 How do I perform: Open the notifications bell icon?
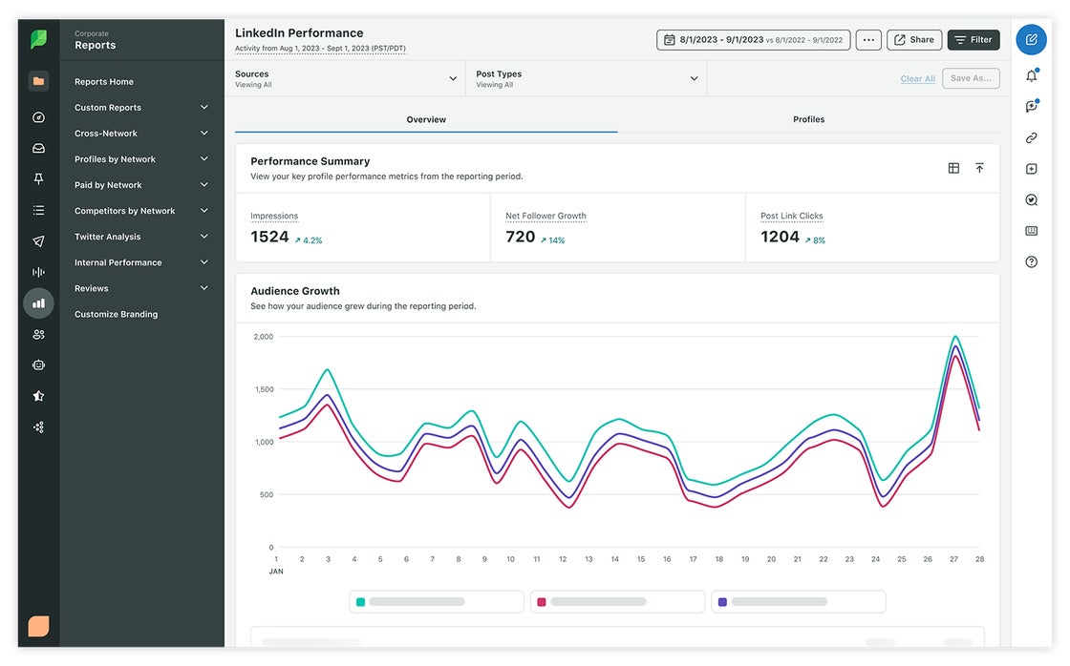pyautogui.click(x=1031, y=74)
